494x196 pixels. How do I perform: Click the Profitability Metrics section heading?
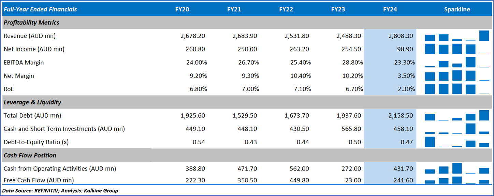point(31,22)
